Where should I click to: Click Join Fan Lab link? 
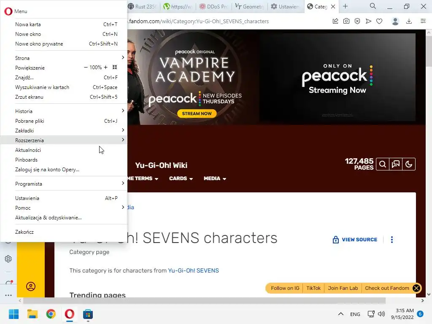pos(343,288)
